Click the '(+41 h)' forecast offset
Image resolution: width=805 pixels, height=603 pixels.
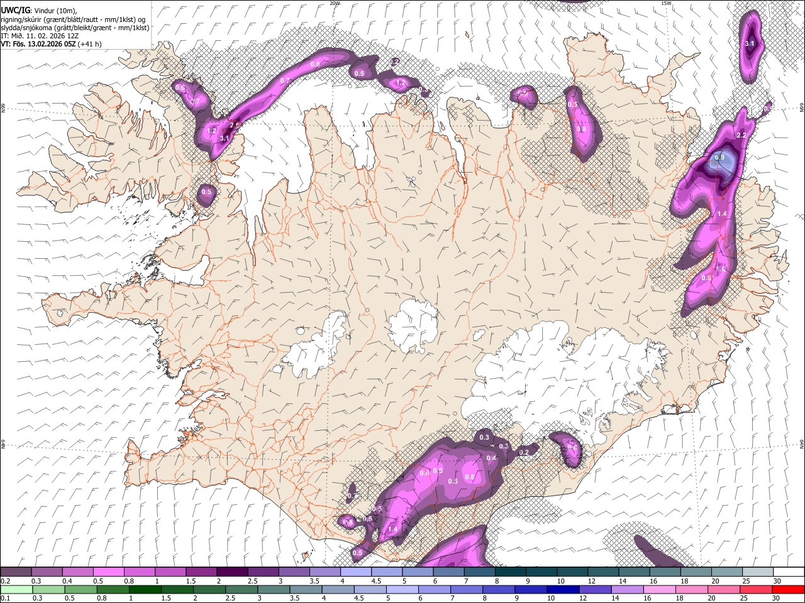pos(91,44)
